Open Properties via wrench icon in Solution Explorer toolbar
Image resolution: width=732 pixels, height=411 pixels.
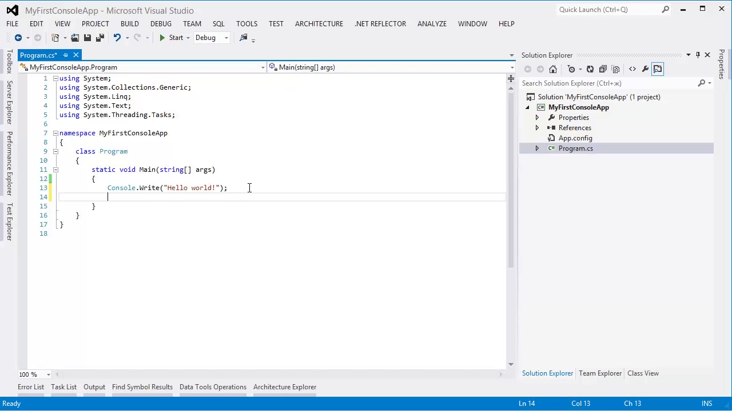(x=645, y=69)
